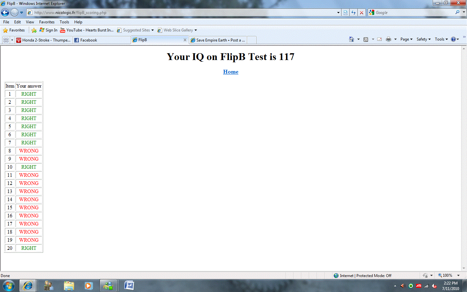Switch to Save Empire Earth tab
The height and width of the screenshot is (292, 467).
pyautogui.click(x=219, y=40)
